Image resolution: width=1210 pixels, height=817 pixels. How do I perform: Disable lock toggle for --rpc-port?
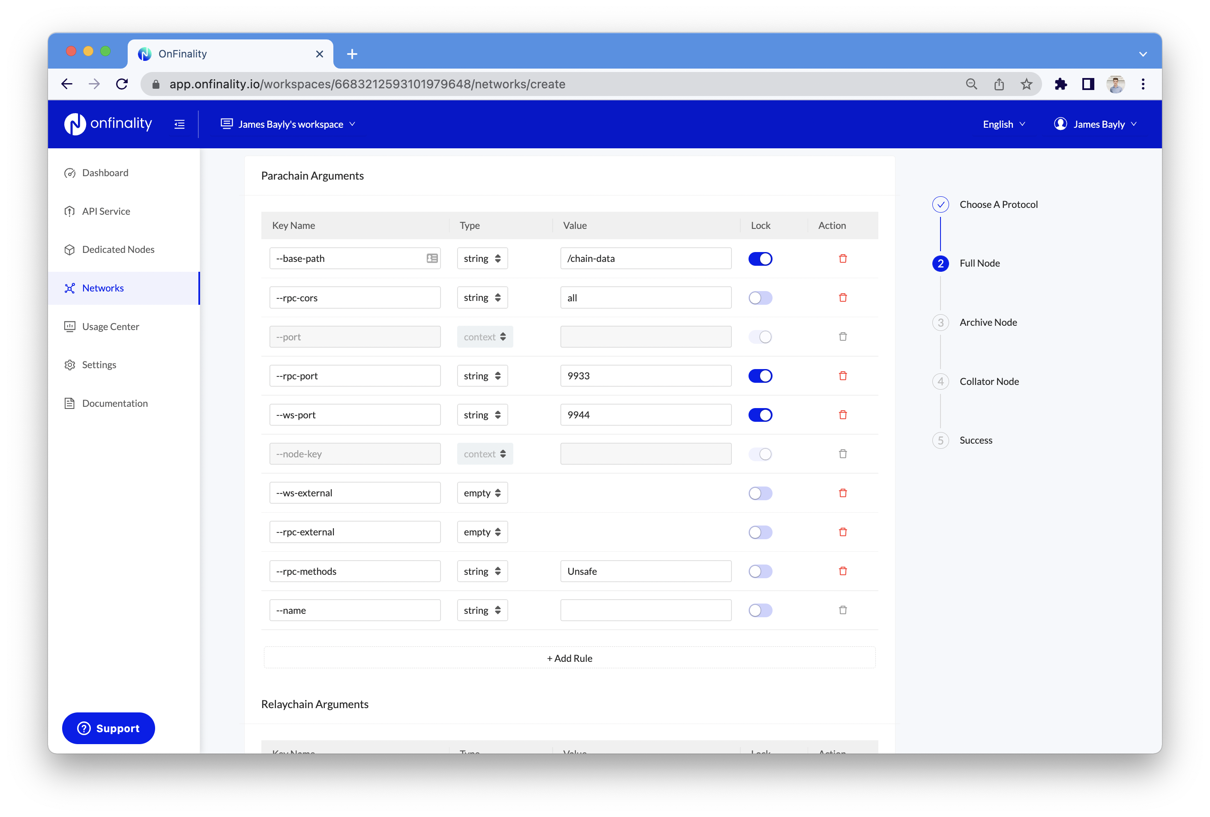click(x=760, y=375)
